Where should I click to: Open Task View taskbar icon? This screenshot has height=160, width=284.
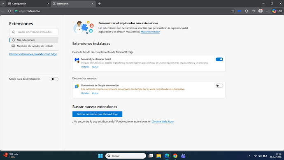151,156
